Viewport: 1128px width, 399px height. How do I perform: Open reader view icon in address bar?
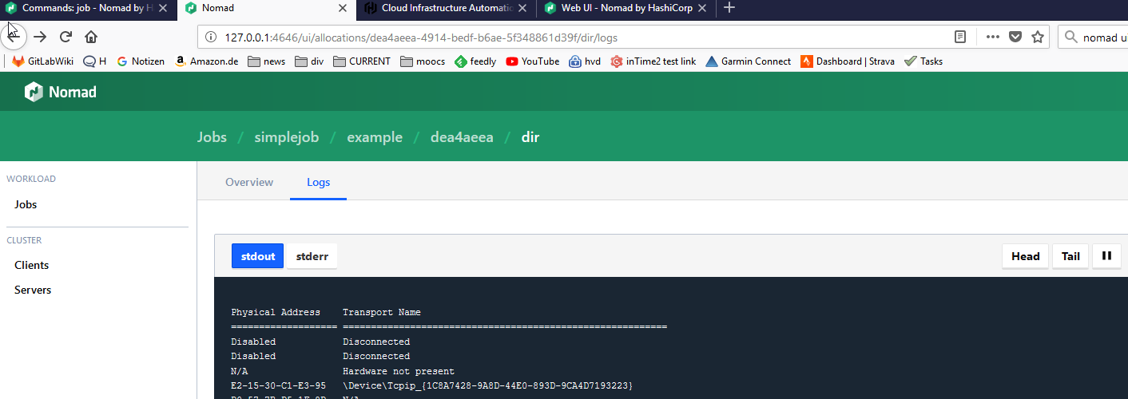[x=960, y=37]
